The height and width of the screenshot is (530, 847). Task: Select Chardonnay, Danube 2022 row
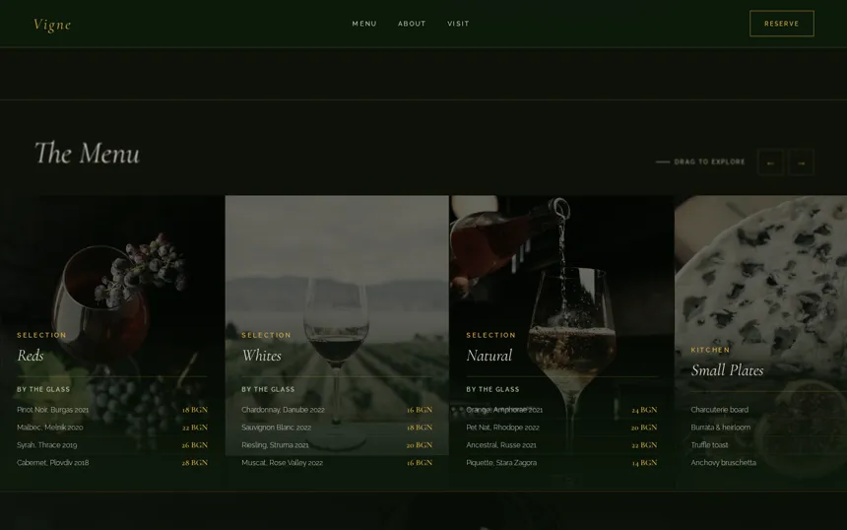[x=337, y=410]
